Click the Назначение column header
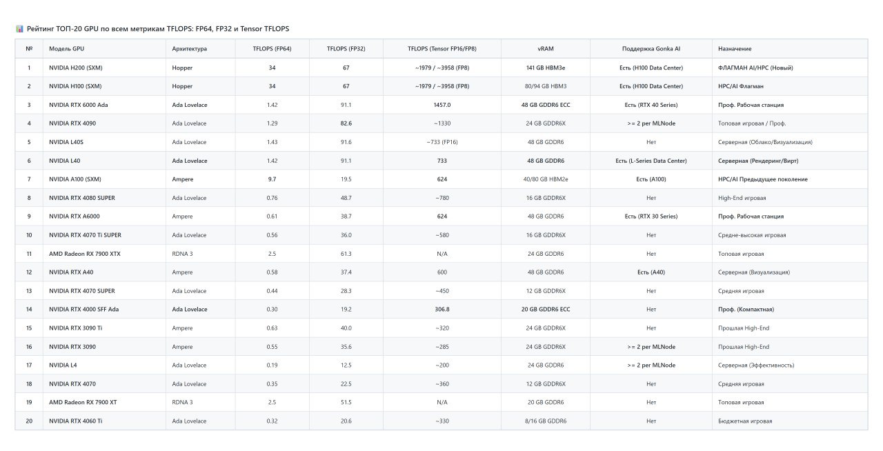Viewport: 883px width, 451px height. coord(790,49)
